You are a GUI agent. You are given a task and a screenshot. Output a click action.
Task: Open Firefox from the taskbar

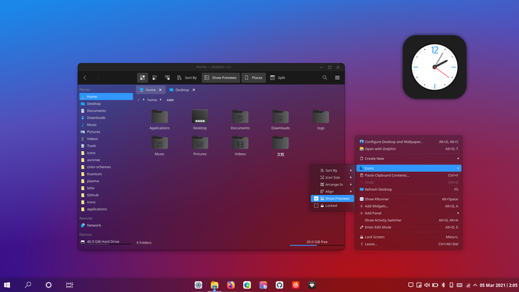pos(231,285)
